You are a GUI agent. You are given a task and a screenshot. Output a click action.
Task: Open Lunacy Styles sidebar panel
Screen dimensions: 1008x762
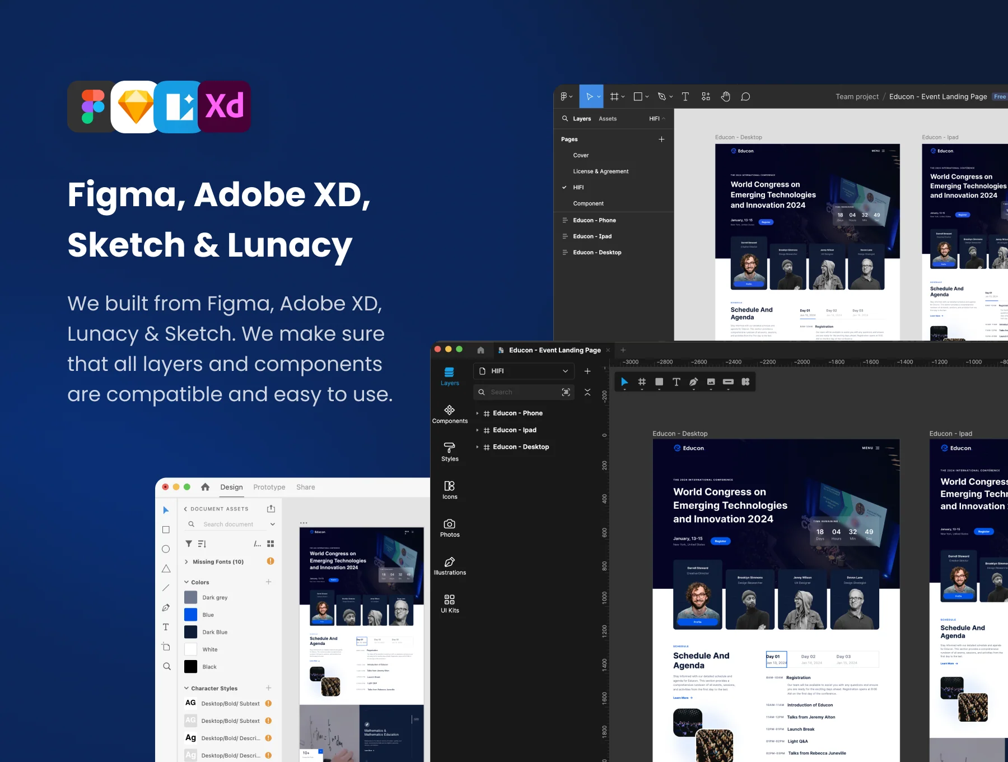[450, 452]
